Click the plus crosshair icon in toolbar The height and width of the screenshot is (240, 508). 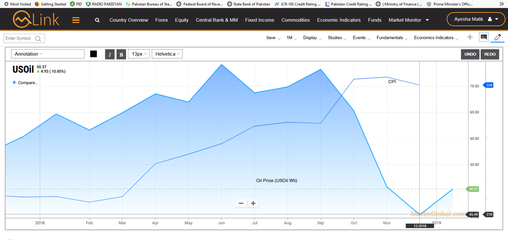pyautogui.click(x=470, y=37)
